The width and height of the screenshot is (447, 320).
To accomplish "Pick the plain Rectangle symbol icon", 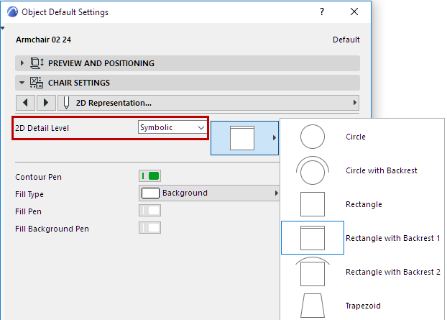I will [312, 205].
